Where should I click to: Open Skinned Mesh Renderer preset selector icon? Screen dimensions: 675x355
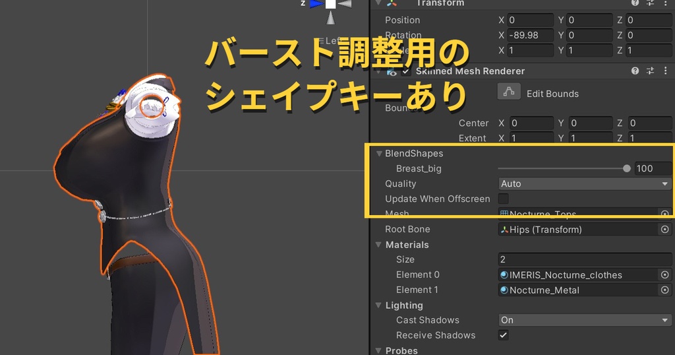tap(650, 71)
